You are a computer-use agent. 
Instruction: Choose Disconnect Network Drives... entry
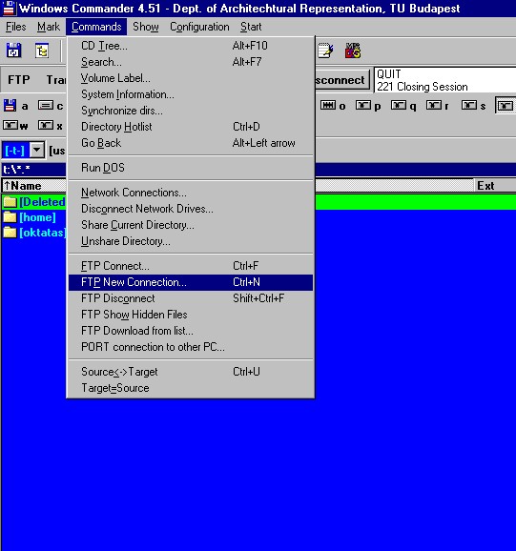coord(191,209)
